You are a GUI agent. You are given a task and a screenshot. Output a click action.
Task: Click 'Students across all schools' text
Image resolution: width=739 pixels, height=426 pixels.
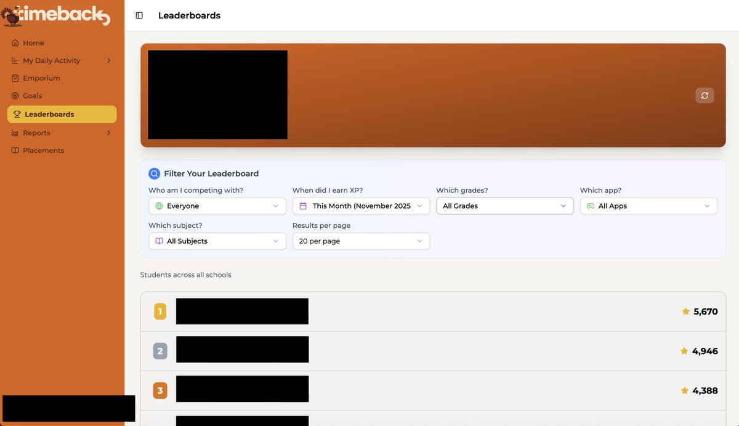[x=186, y=275]
